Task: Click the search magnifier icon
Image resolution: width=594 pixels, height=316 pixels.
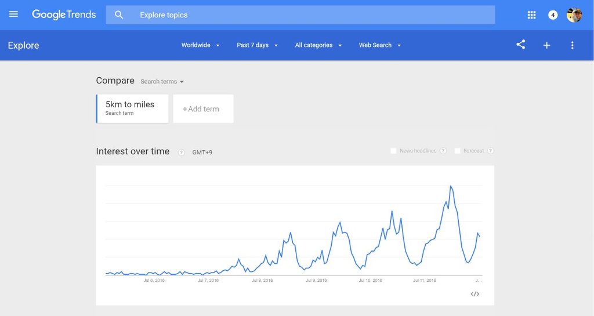Action: (x=119, y=15)
